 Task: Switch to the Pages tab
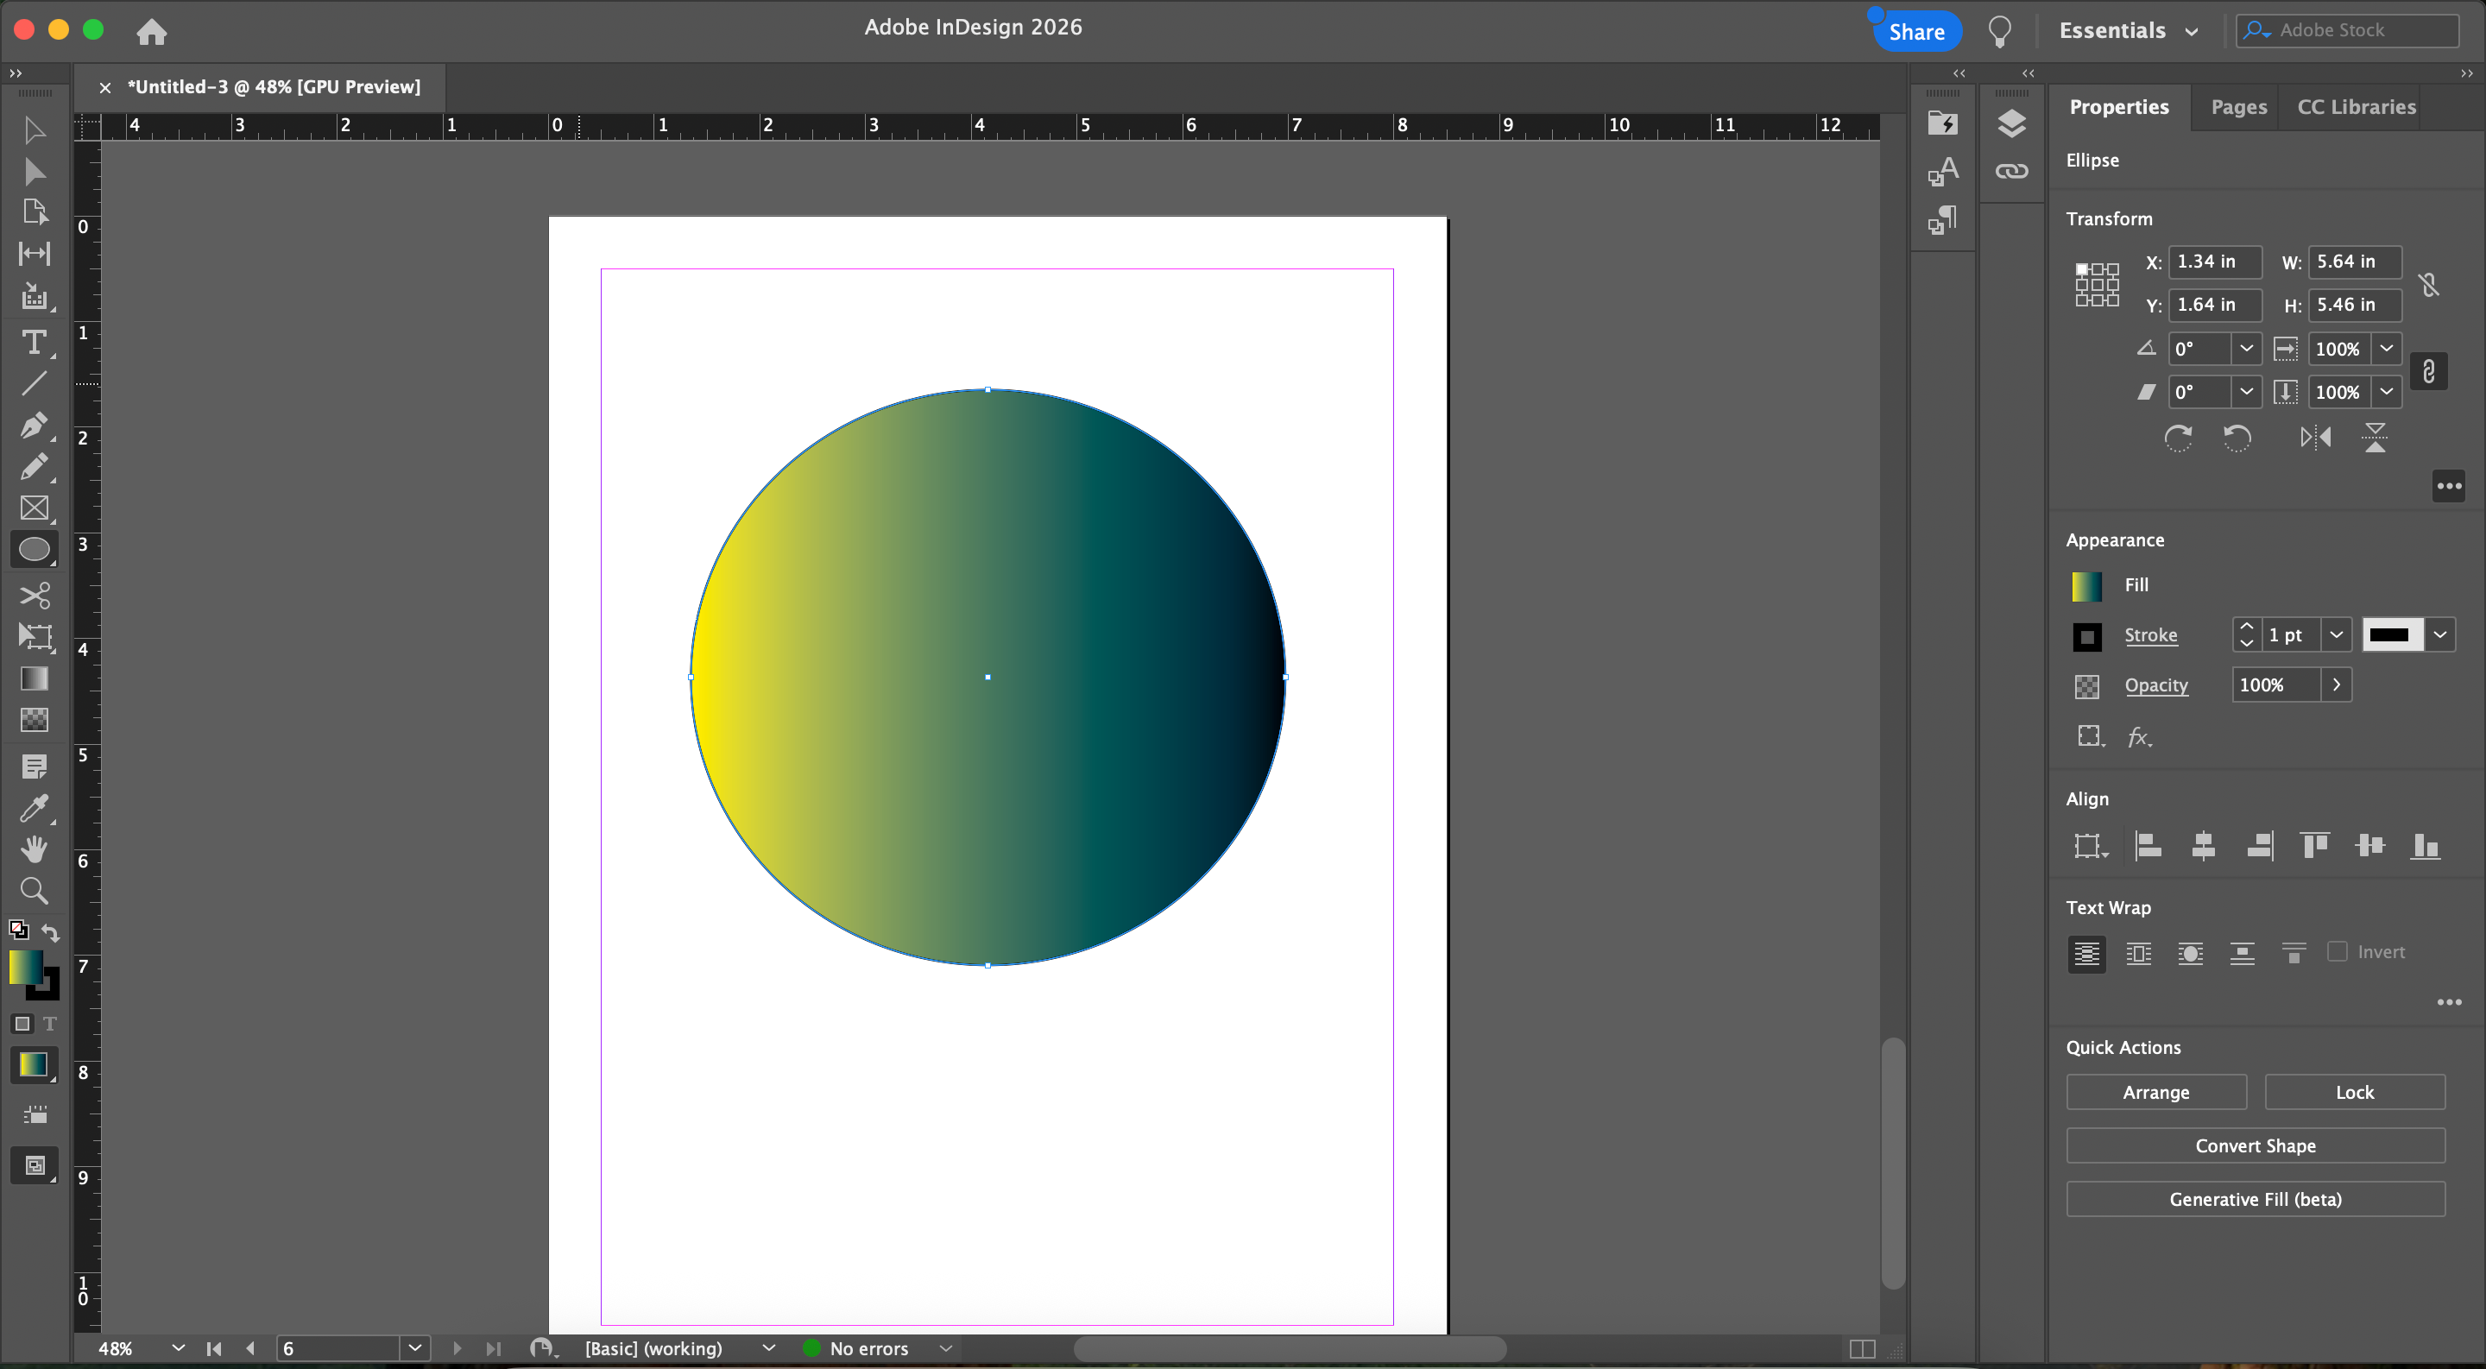(2238, 107)
